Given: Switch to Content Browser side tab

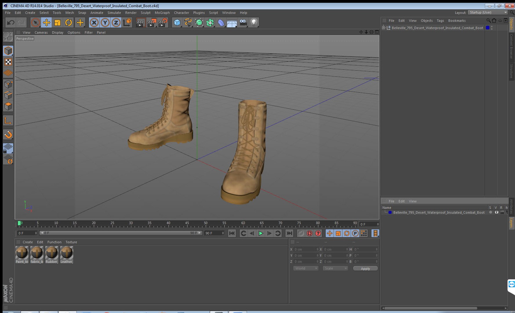Looking at the screenshot, I should pos(512,46).
